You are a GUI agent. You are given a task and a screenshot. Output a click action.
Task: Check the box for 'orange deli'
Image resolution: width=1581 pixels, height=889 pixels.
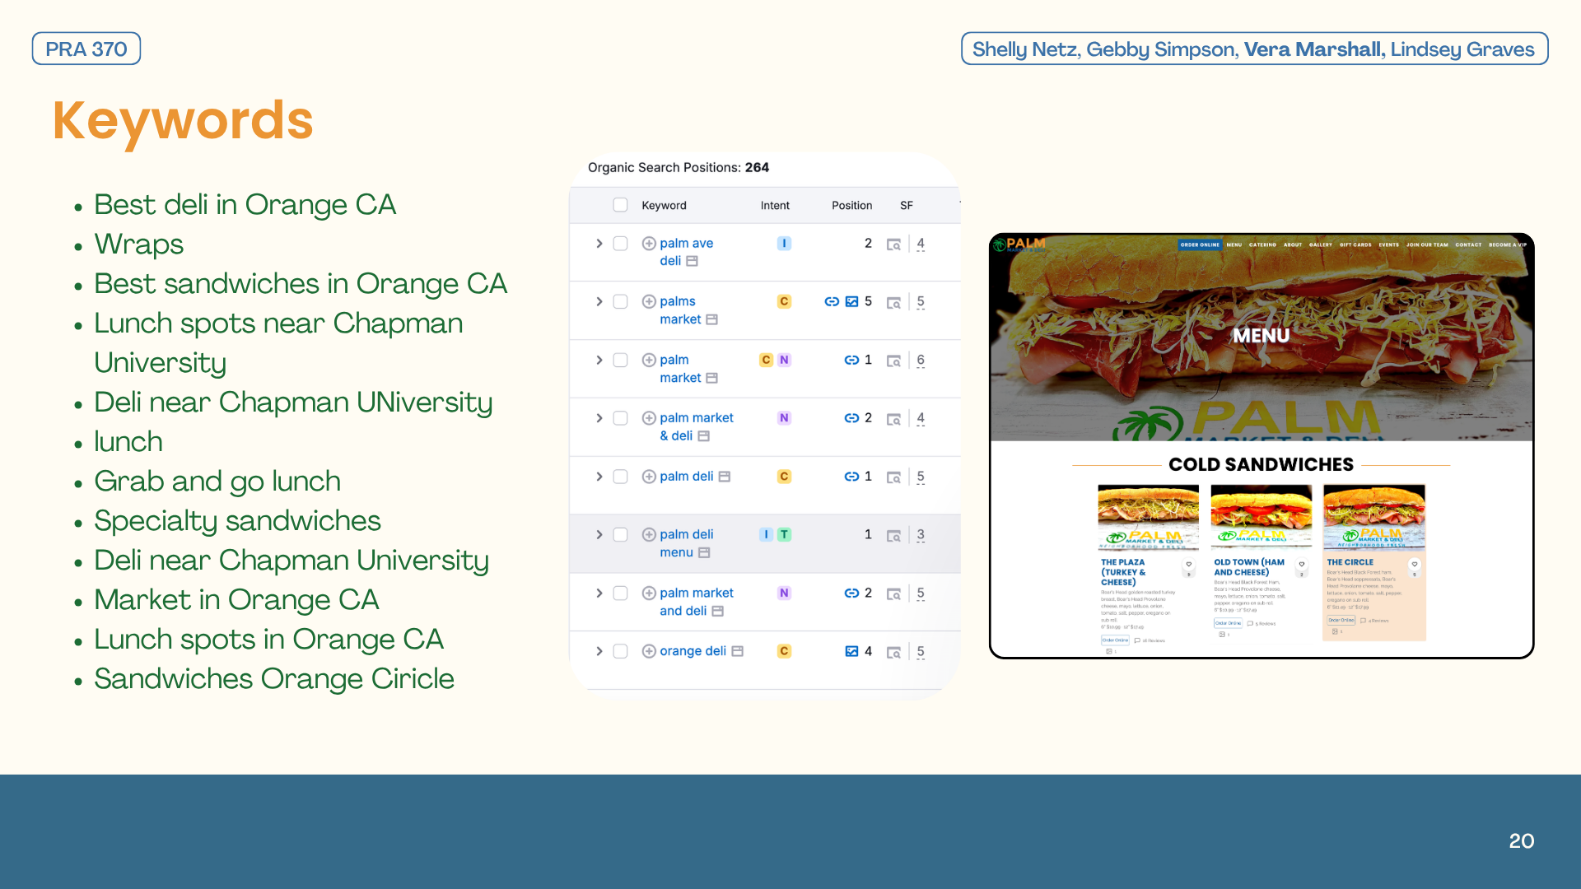620,652
